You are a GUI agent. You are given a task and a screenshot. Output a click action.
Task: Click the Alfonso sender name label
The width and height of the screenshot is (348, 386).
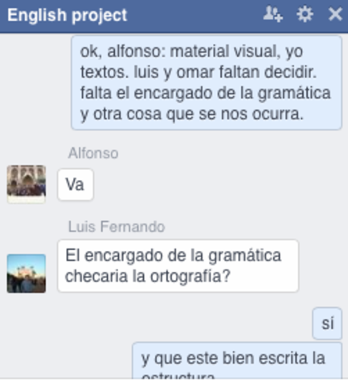tap(93, 154)
